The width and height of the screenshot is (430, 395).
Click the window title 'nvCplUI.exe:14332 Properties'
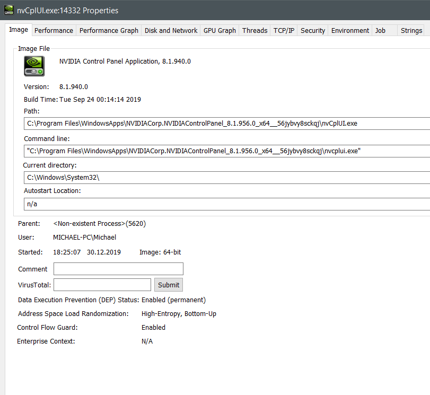point(67,11)
